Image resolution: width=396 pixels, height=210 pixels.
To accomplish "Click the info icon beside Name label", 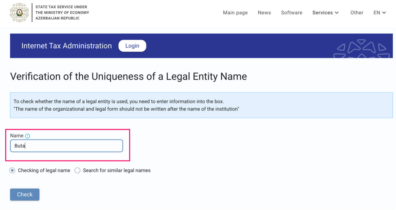I will pos(27,136).
